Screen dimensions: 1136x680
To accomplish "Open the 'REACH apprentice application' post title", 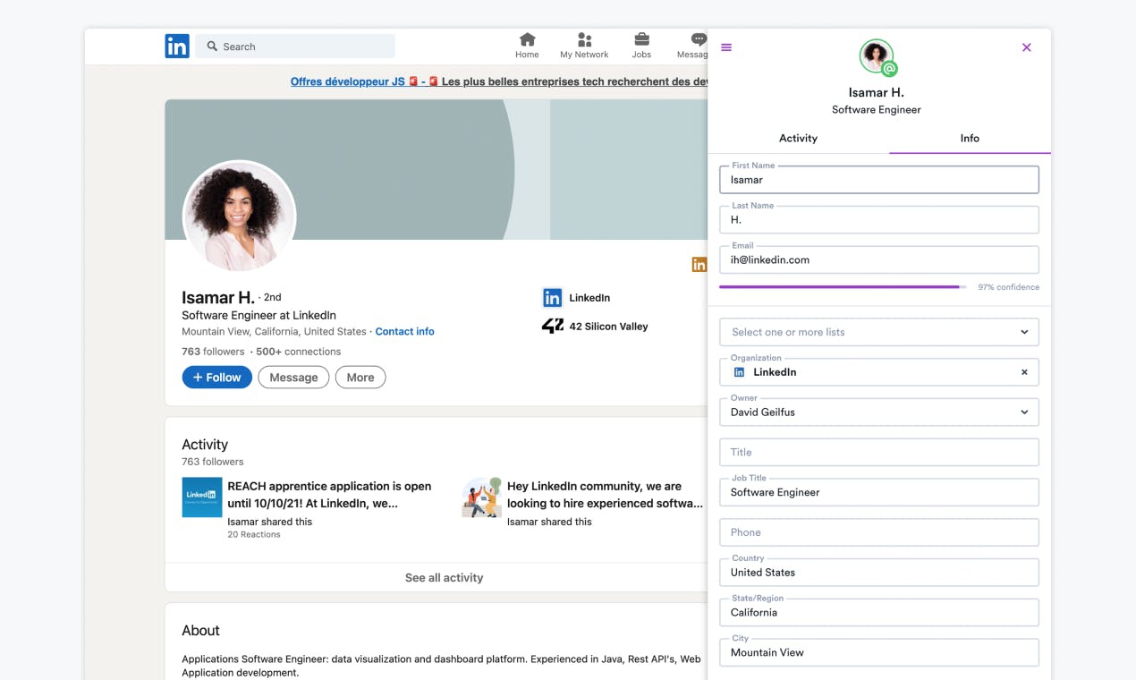I will pos(329,495).
